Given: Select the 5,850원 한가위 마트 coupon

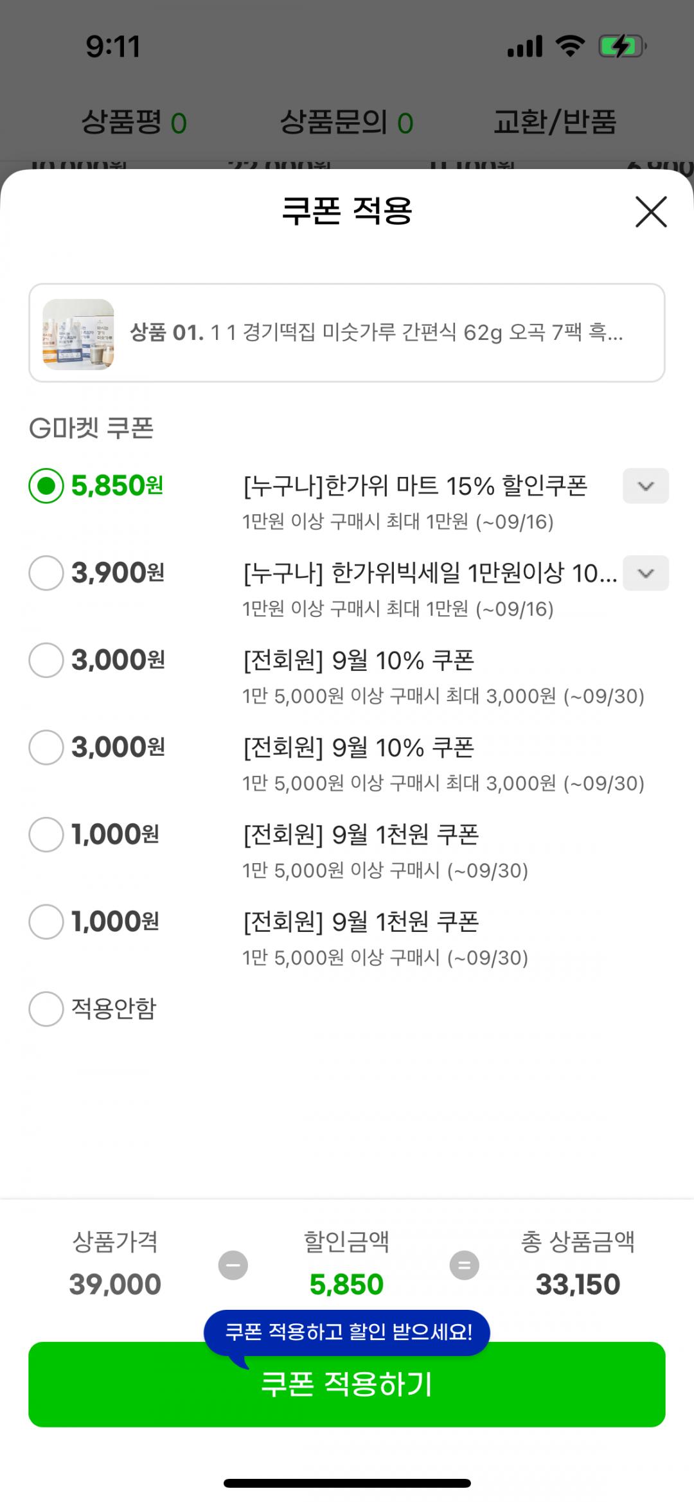Looking at the screenshot, I should click(x=46, y=485).
